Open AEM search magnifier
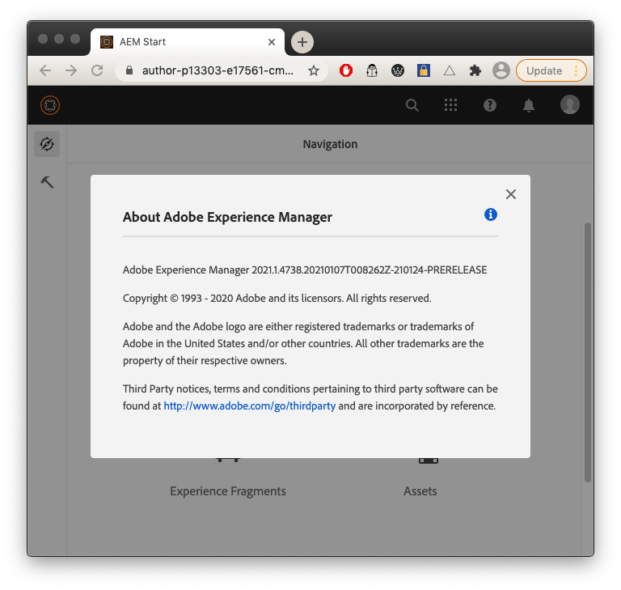Viewport: 621px width, 590px height. coord(412,105)
